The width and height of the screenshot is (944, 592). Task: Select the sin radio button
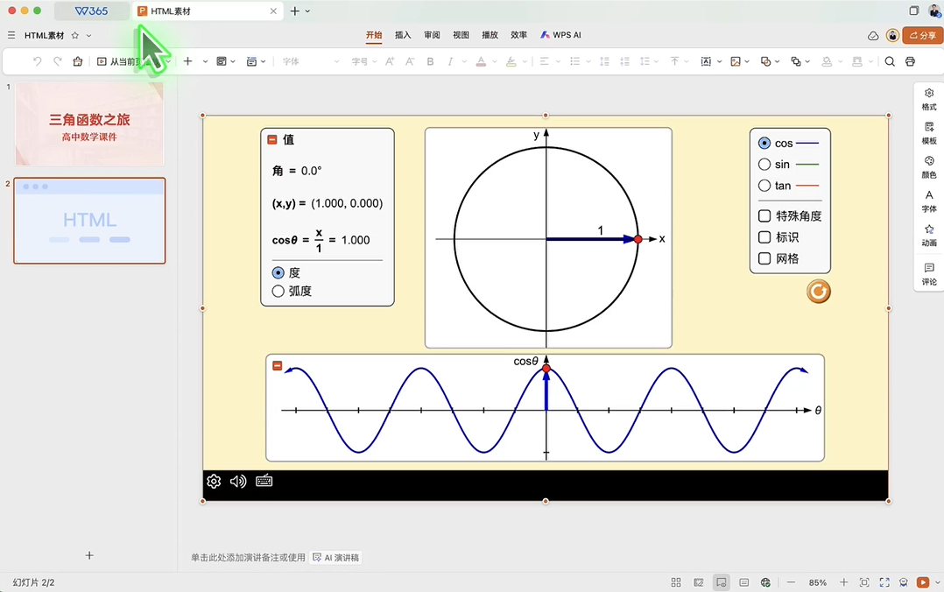tap(764, 164)
